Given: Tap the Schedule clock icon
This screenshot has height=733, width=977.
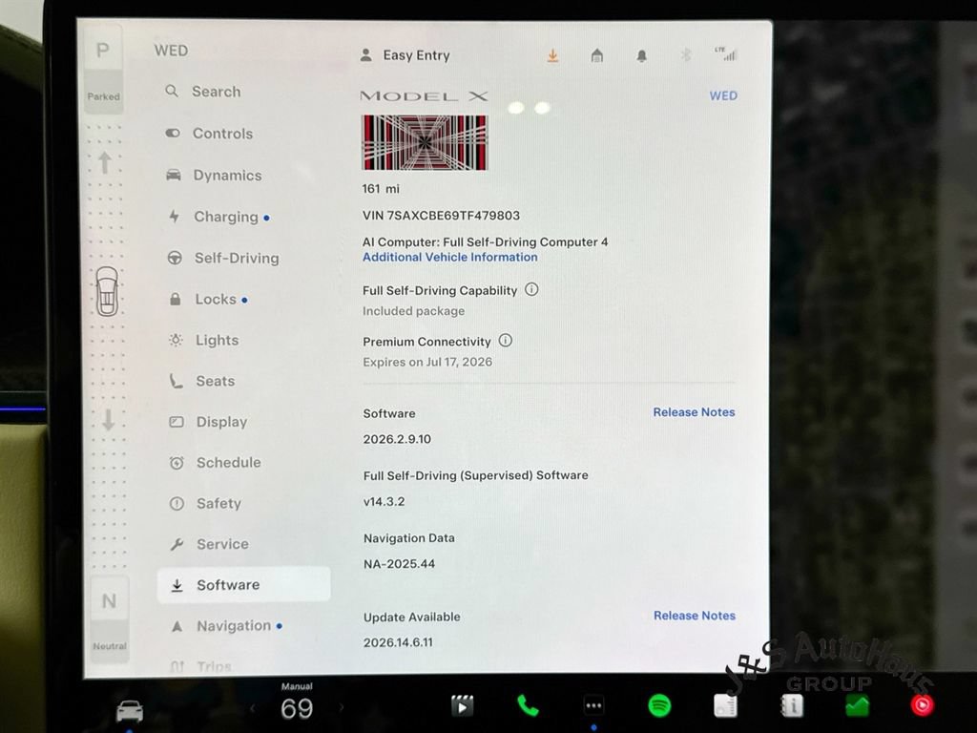Looking at the screenshot, I should (177, 463).
